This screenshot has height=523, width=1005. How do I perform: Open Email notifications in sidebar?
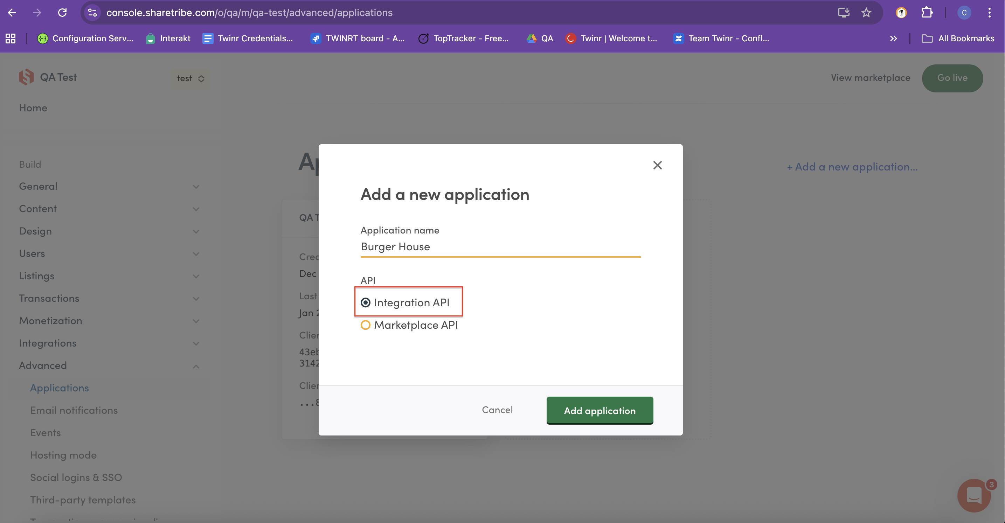point(74,410)
